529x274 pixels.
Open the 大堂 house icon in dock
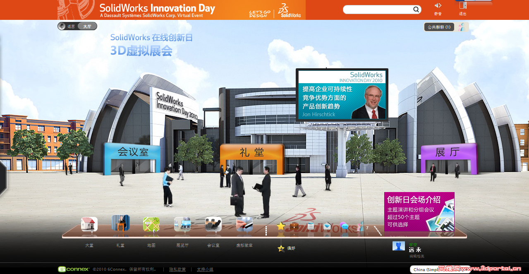click(89, 224)
